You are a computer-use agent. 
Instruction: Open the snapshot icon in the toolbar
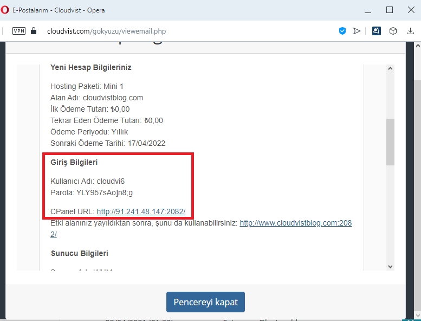pyautogui.click(x=377, y=31)
